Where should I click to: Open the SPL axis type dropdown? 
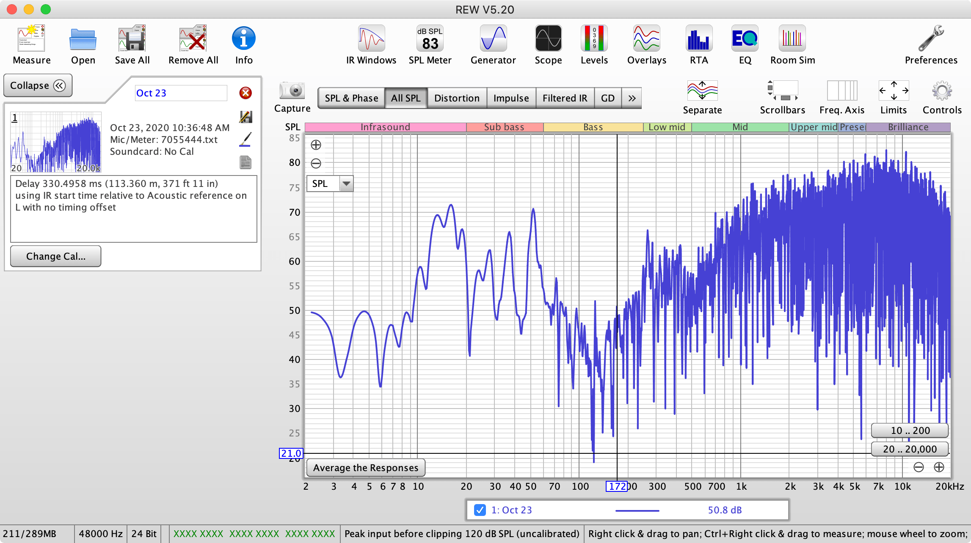pyautogui.click(x=346, y=184)
